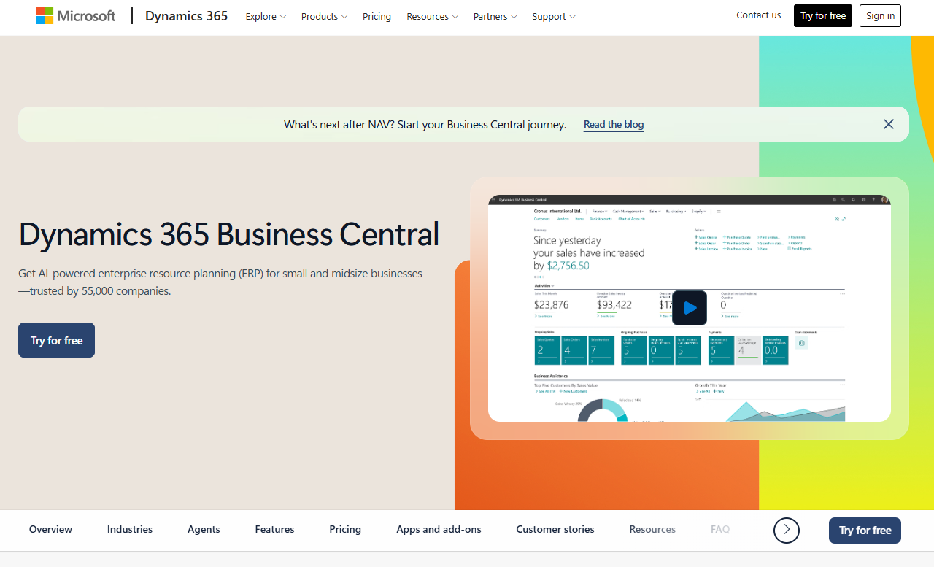This screenshot has width=934, height=567.
Task: Open Dynamics 365 home link
Action: click(x=187, y=16)
